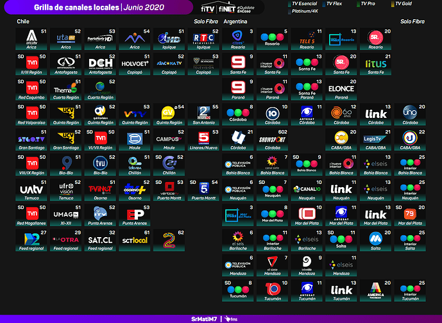Click the Aricatv logo for Arica
The height and width of the screenshot is (323, 442).
click(31, 37)
